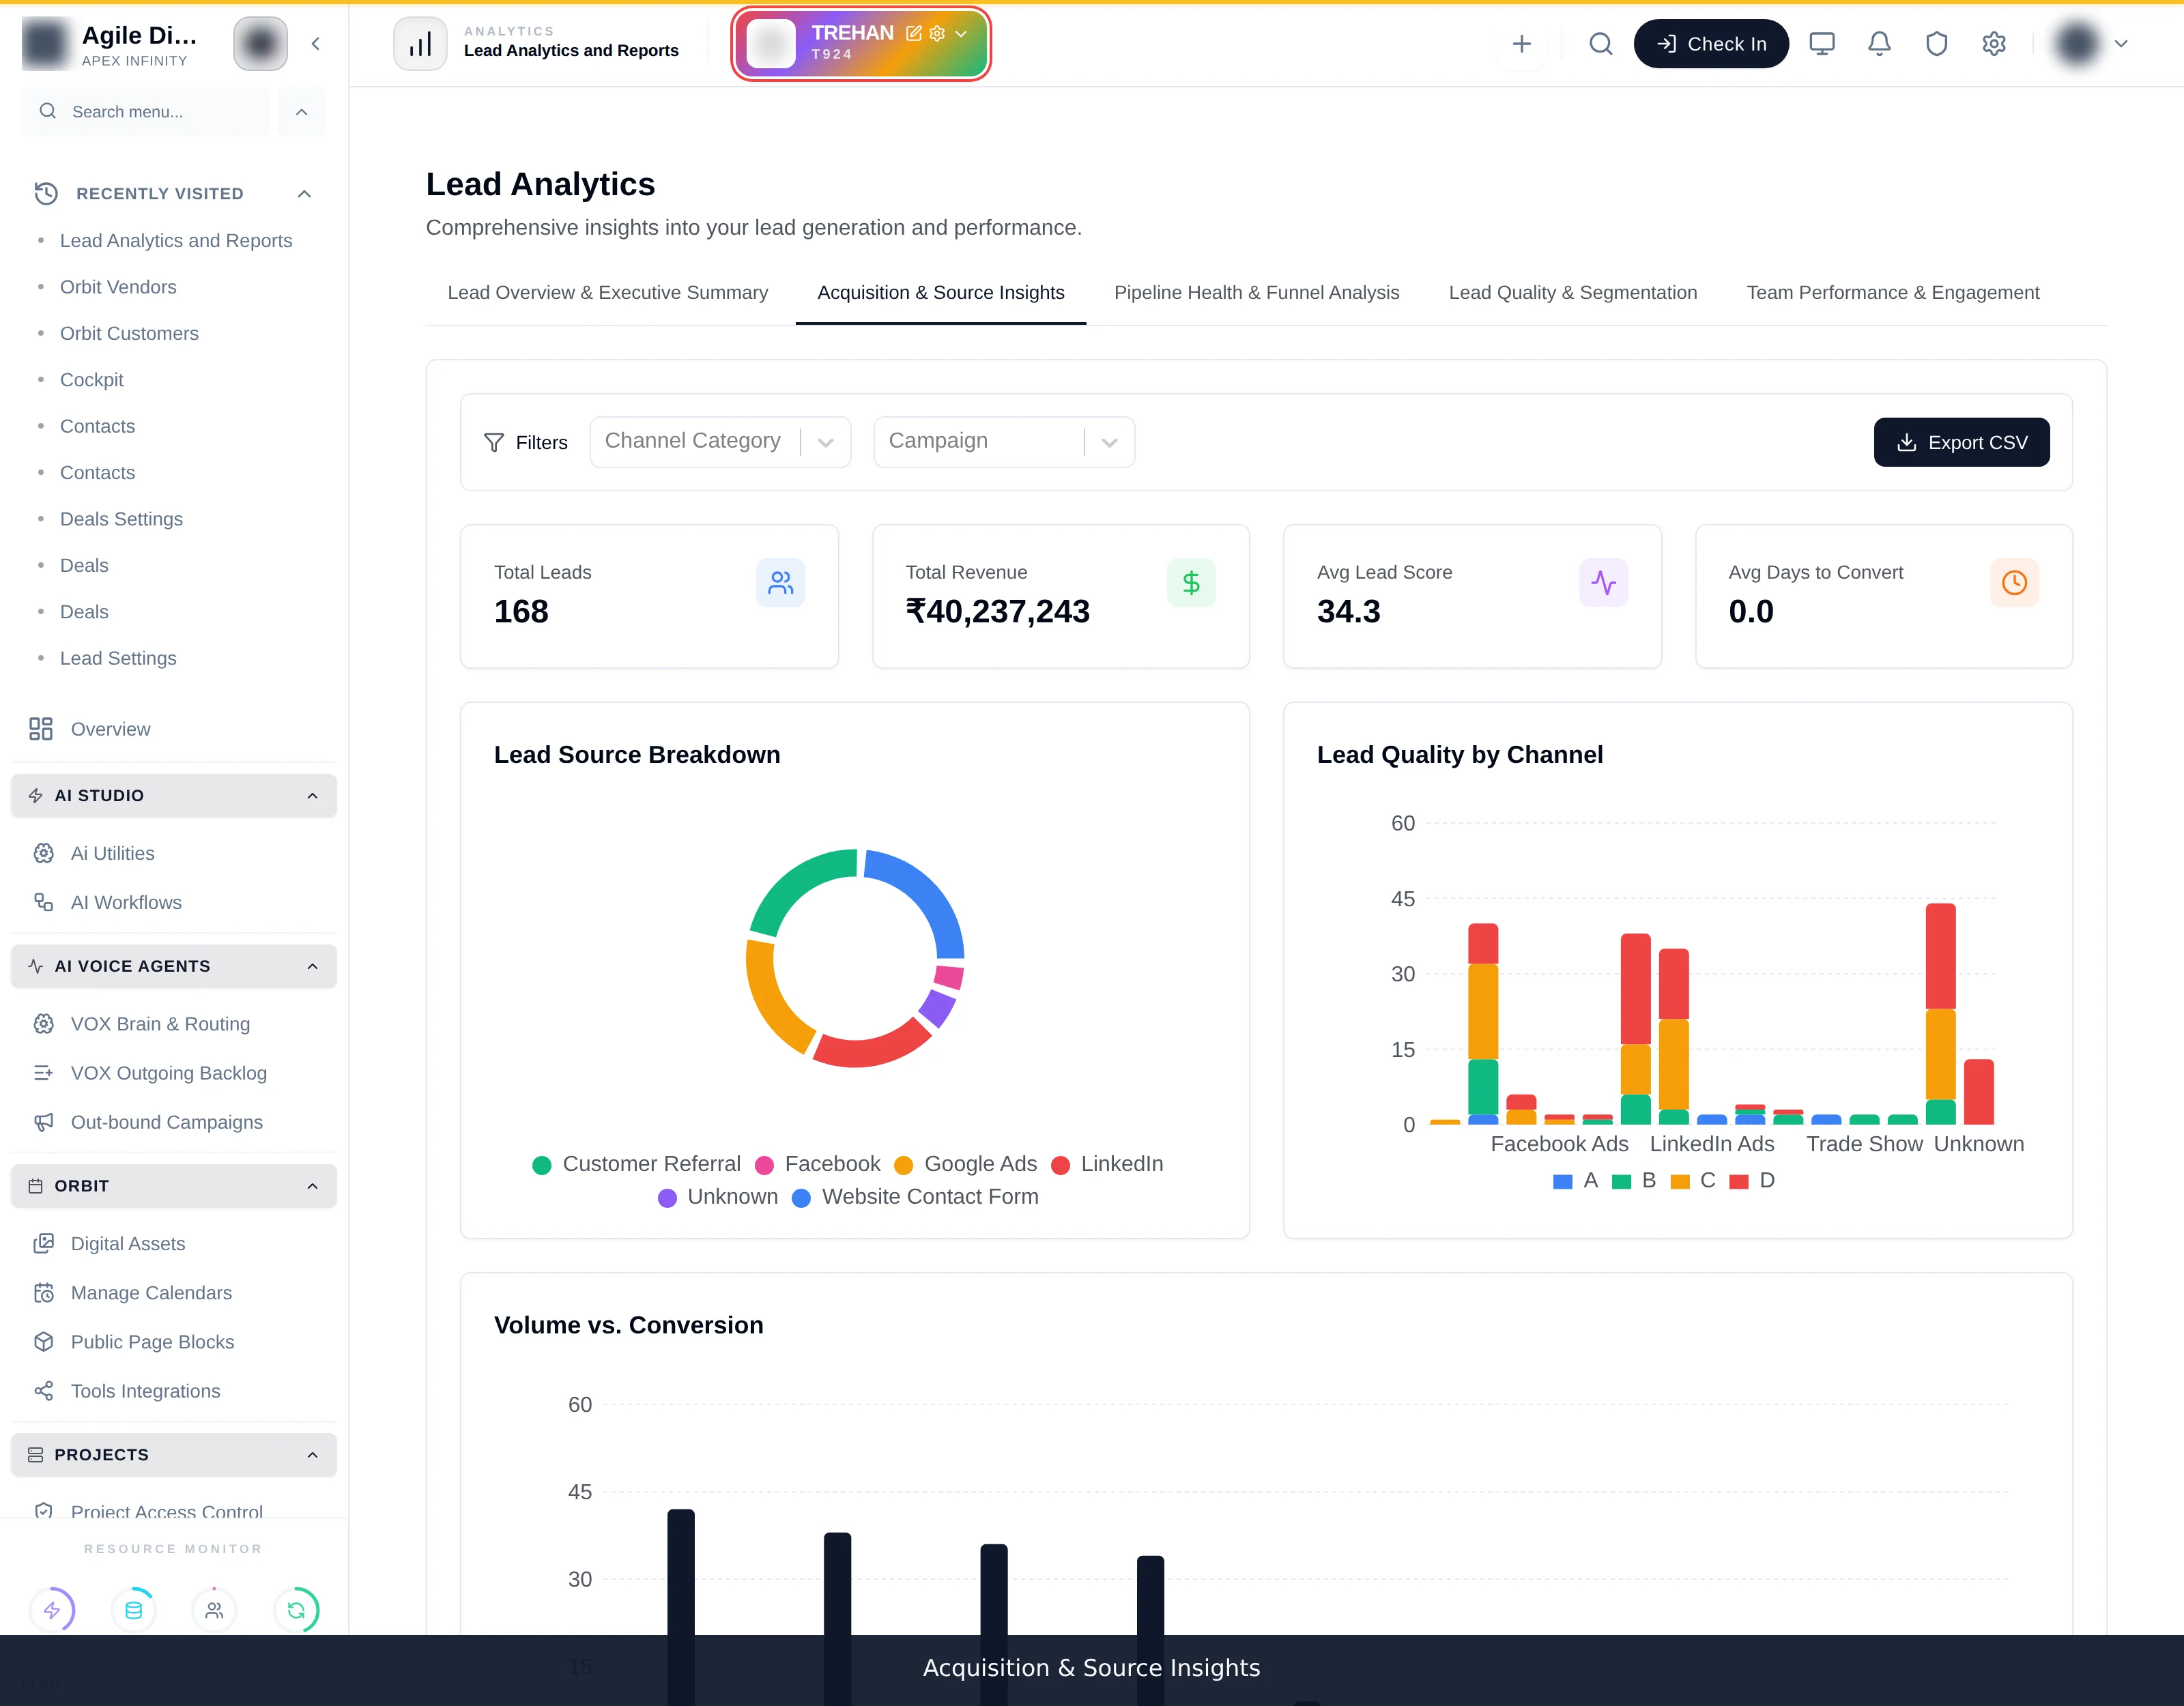
Task: Toggle LinkedIn legend in donut chart
Action: pos(1107,1164)
